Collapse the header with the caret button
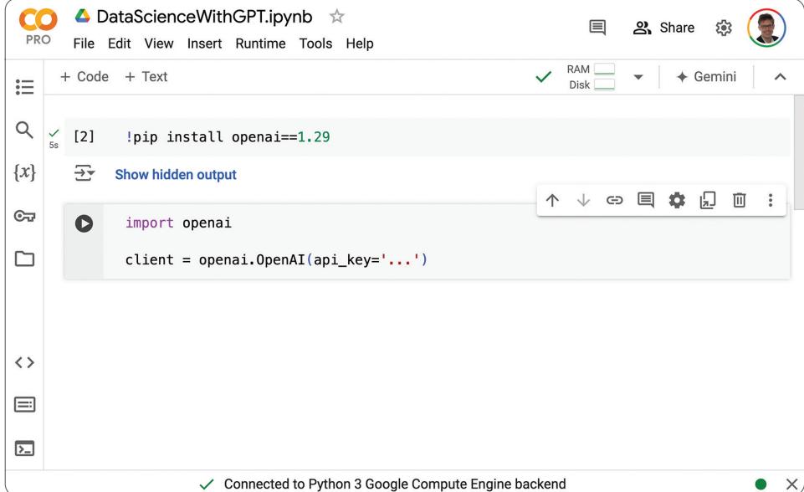804x492 pixels. [780, 77]
